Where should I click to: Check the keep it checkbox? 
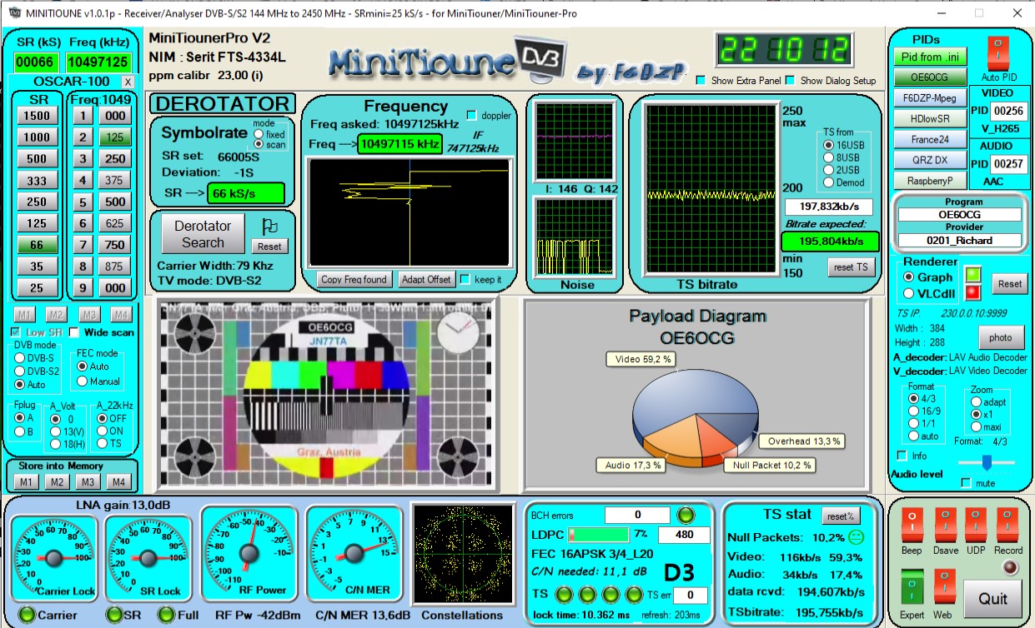tap(465, 279)
